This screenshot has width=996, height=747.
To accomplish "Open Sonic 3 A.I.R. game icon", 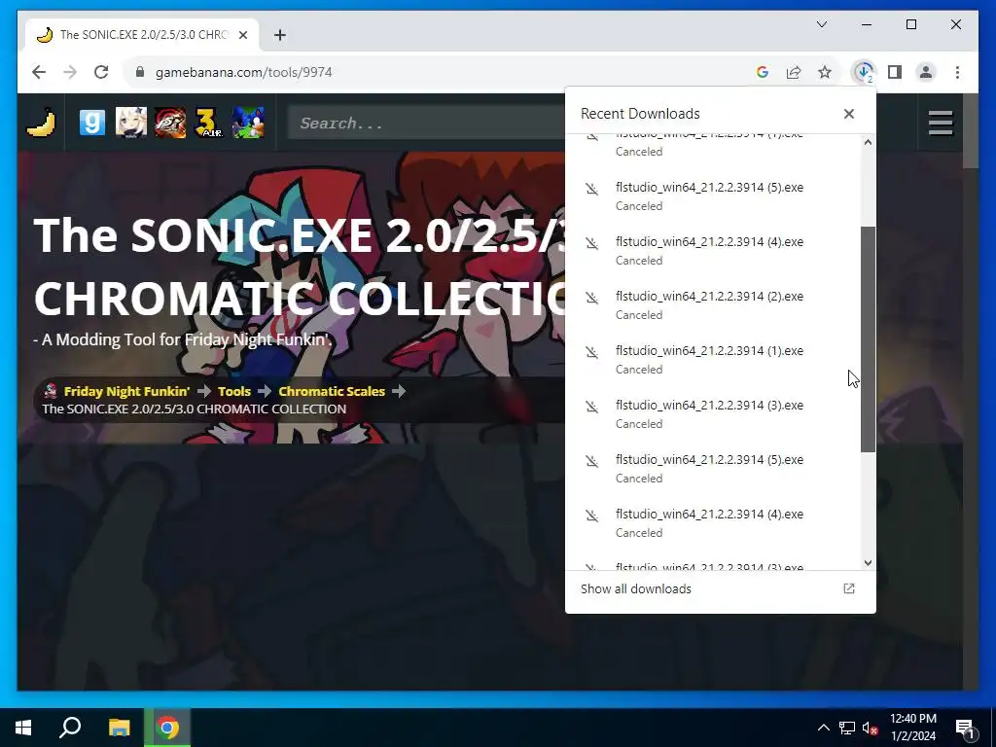I will (209, 123).
